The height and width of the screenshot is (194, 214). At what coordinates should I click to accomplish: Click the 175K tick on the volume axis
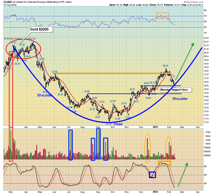pyautogui.click(x=208, y=132)
